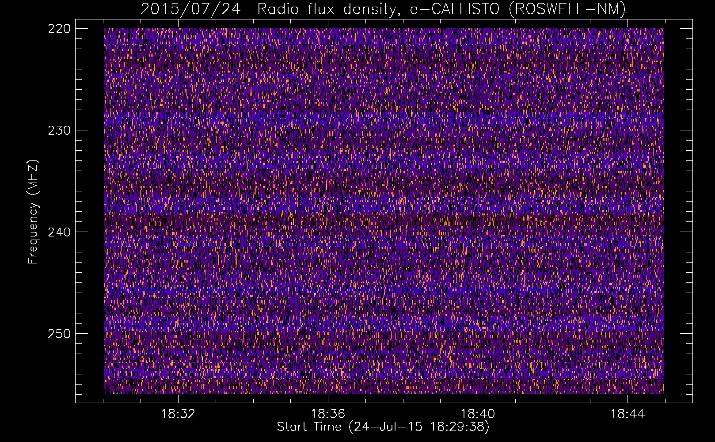Viewport: 715px width, 442px height.
Task: Click the 240 frequency tick label
Action: click(x=58, y=232)
